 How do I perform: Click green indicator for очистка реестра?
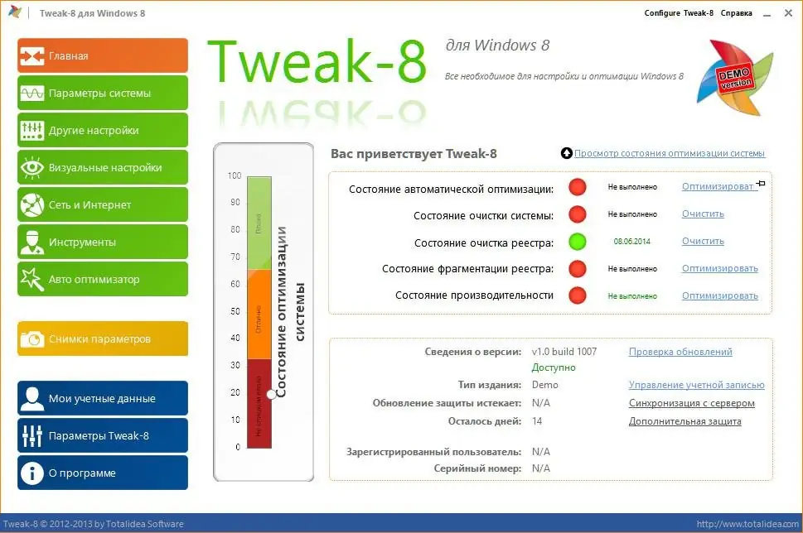click(577, 241)
